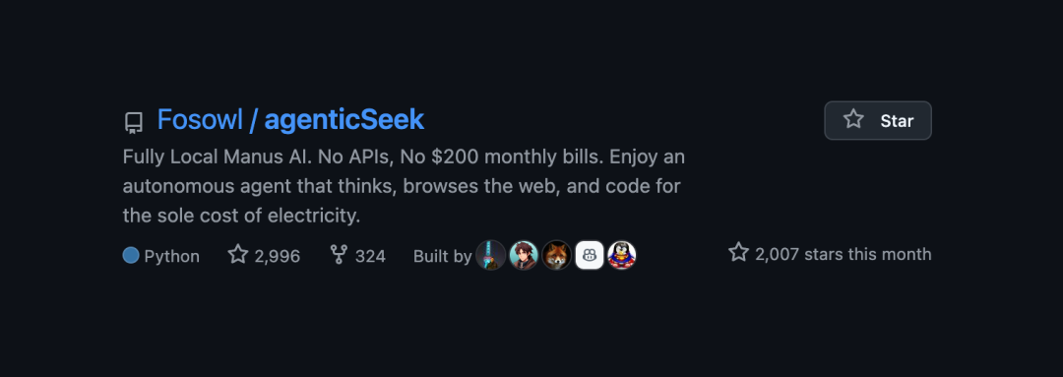Open the fox contributor avatar

click(556, 256)
